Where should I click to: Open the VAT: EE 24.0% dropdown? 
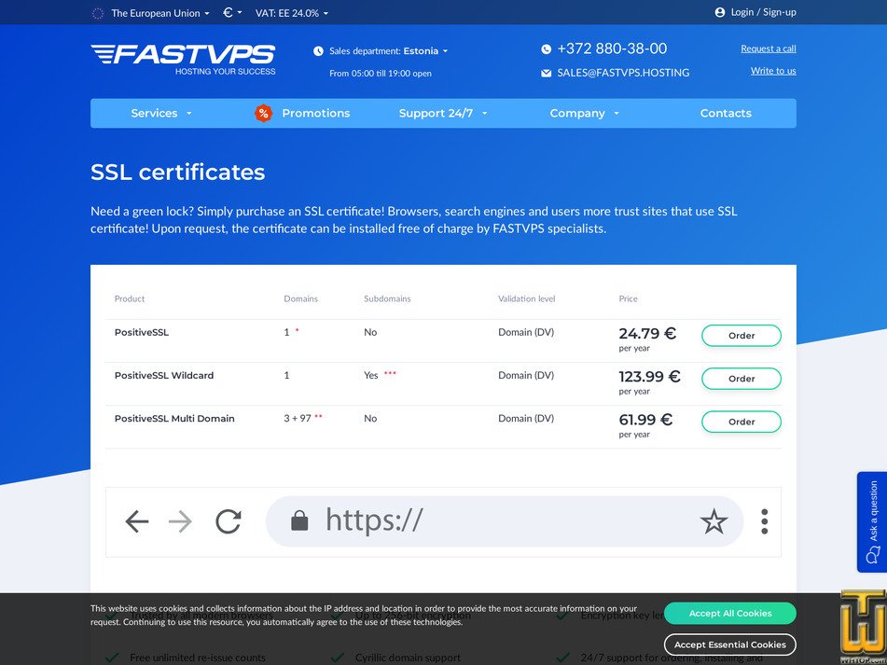291,13
